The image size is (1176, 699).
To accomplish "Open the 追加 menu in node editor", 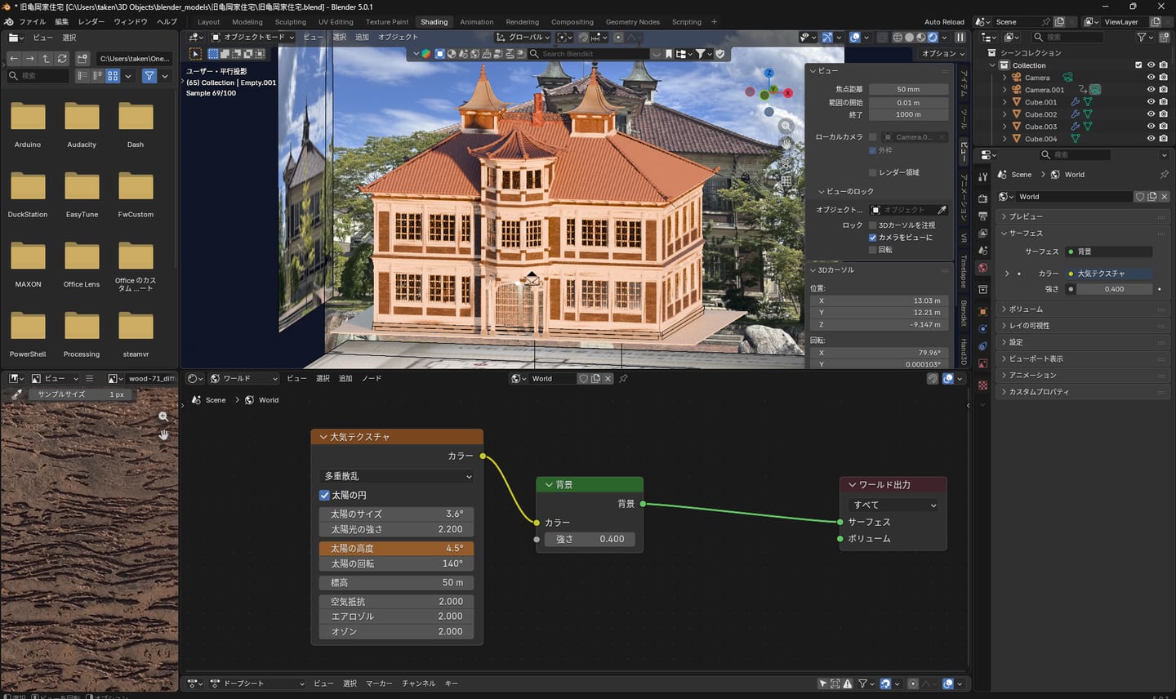I will point(345,379).
